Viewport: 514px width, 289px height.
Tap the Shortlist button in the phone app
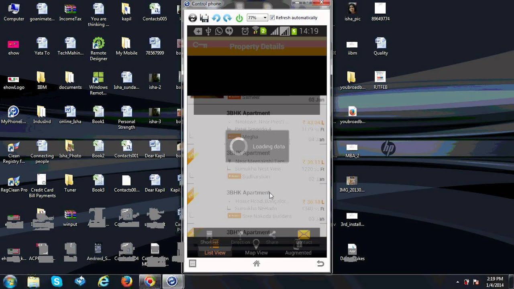click(209, 237)
